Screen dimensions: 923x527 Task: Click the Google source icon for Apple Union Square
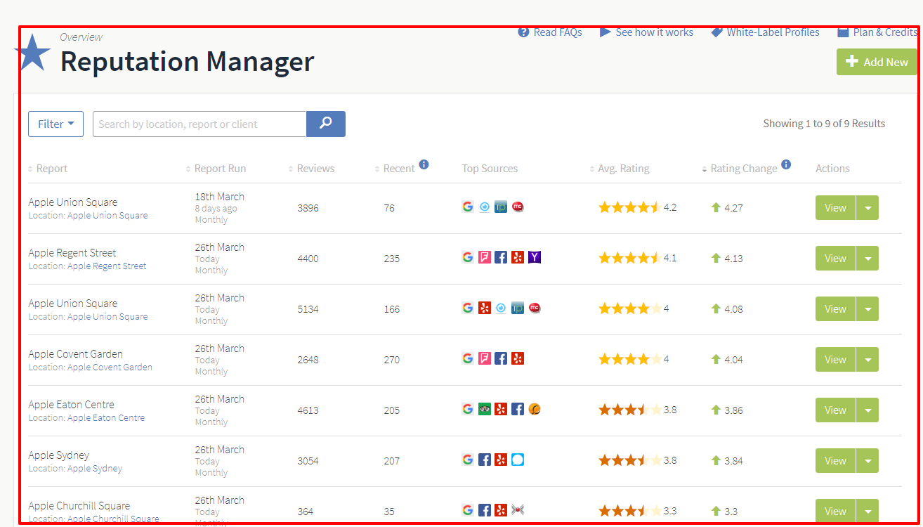pos(468,207)
